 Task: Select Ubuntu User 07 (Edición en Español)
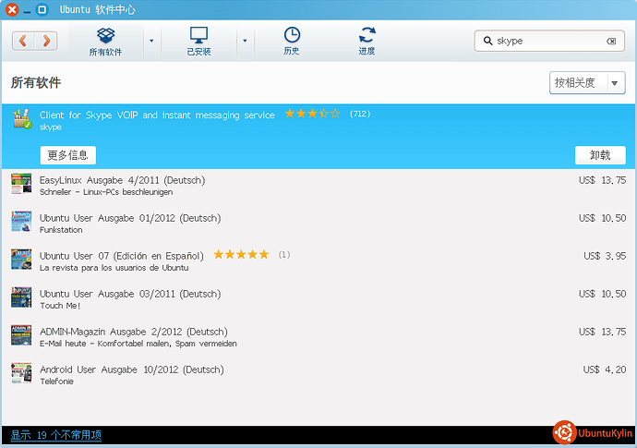[122, 256]
